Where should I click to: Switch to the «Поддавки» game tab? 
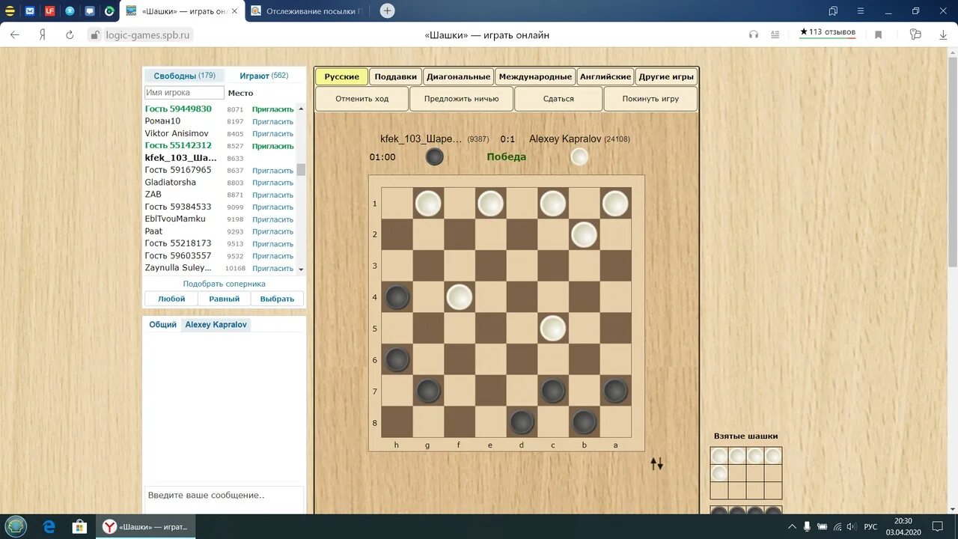[x=395, y=76]
